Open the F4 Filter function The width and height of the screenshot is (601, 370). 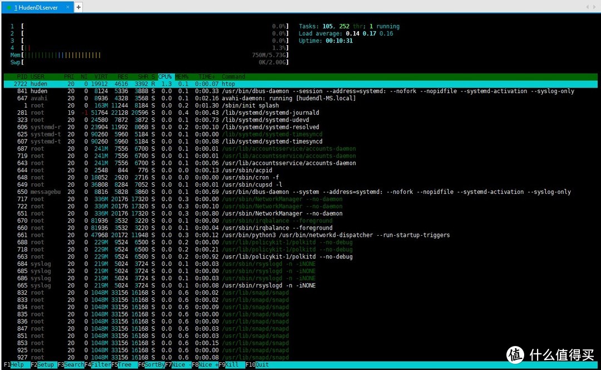(x=98, y=365)
